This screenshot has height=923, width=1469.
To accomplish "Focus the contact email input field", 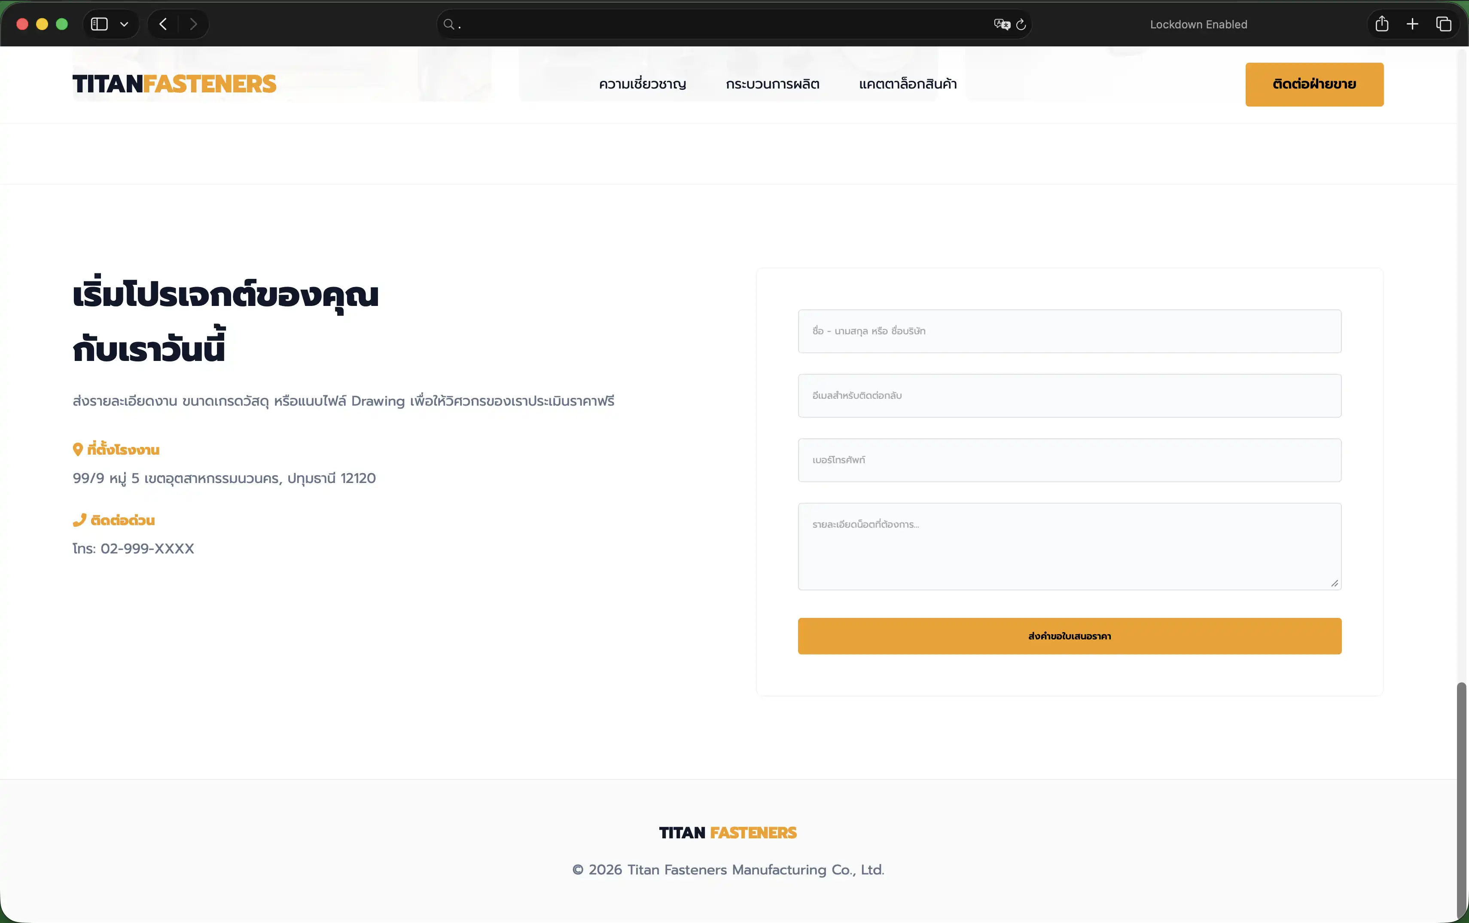I will point(1069,396).
